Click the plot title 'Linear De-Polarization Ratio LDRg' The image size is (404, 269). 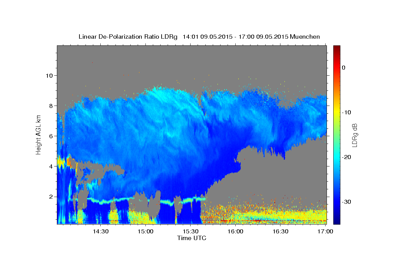point(128,37)
